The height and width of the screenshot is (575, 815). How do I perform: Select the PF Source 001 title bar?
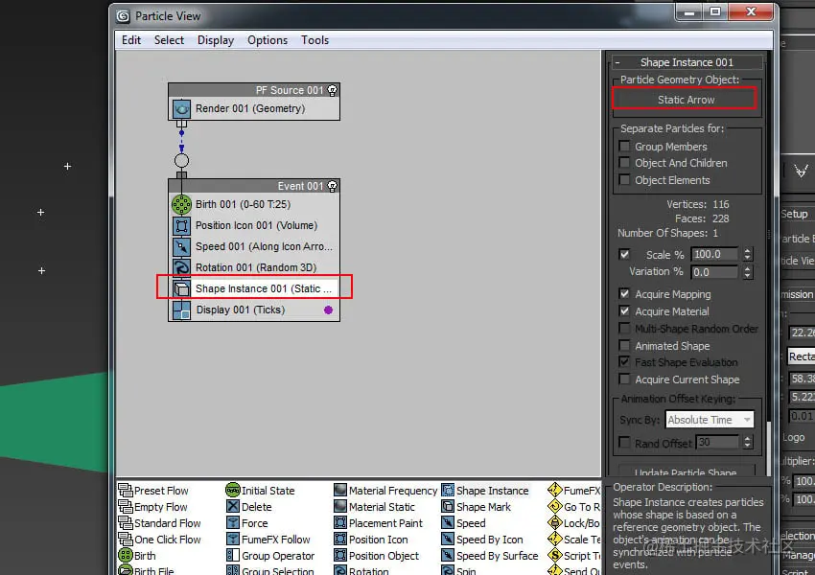[x=254, y=90]
